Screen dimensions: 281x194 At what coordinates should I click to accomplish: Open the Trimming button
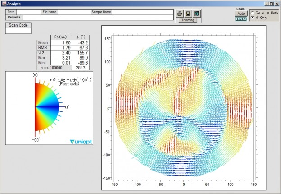coord(188,20)
